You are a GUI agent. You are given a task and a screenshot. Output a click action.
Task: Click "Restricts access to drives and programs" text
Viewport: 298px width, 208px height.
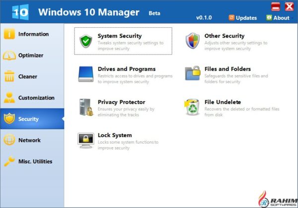click(135, 79)
